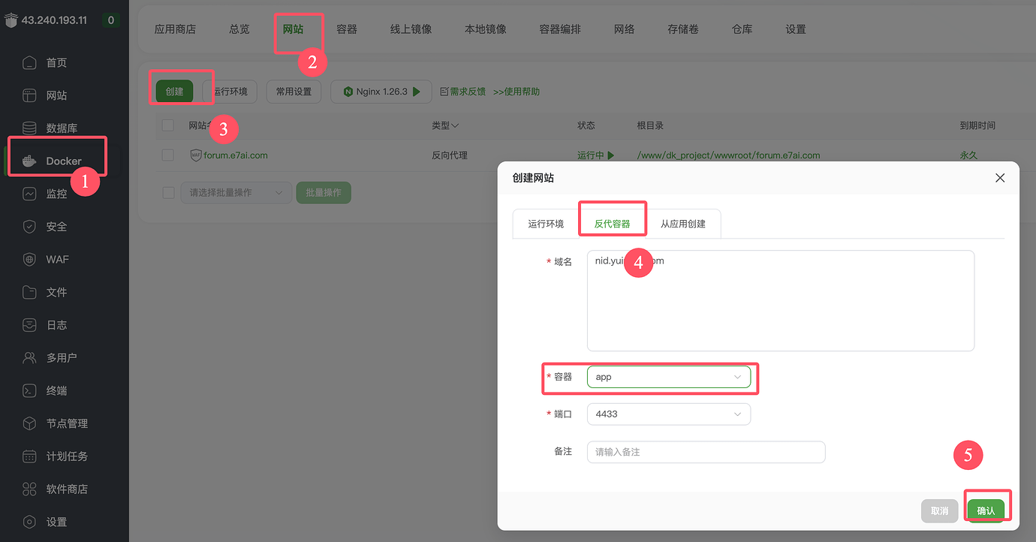Image resolution: width=1036 pixels, height=542 pixels.
Task: Open the 本地镜像 tab
Action: coord(486,29)
